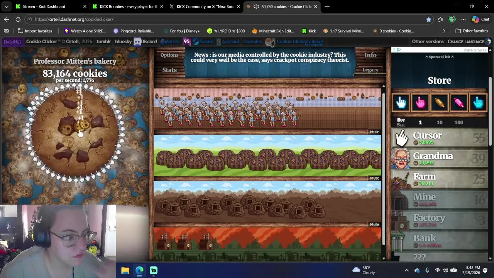Viewport: 494px width, 278px height.
Task: Open the green app icon in the taskbar
Action: coord(154,270)
